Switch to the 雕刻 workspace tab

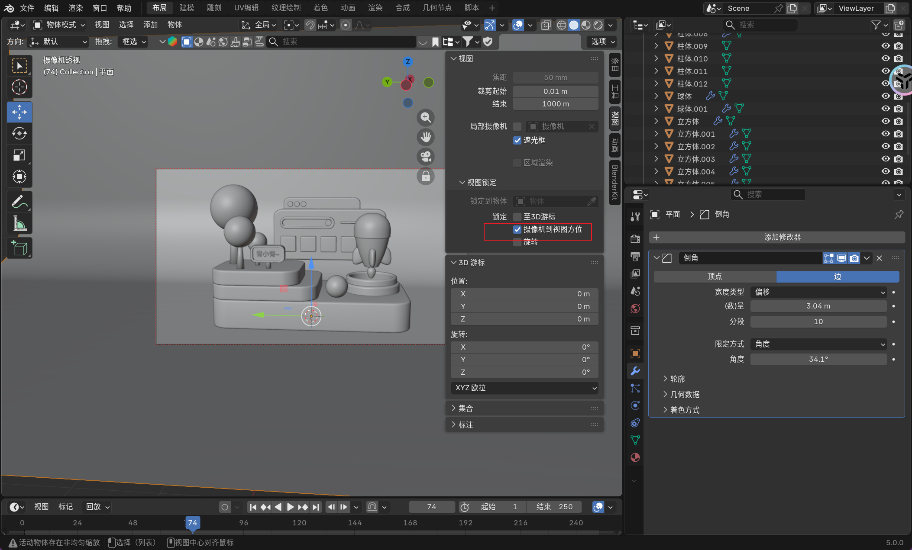(x=214, y=8)
